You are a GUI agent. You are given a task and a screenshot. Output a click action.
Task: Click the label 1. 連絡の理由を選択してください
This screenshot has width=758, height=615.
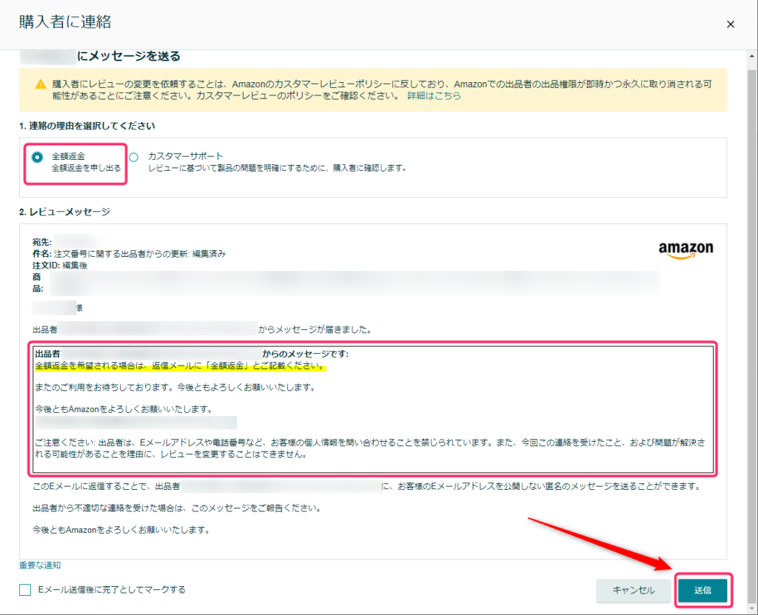coord(87,126)
